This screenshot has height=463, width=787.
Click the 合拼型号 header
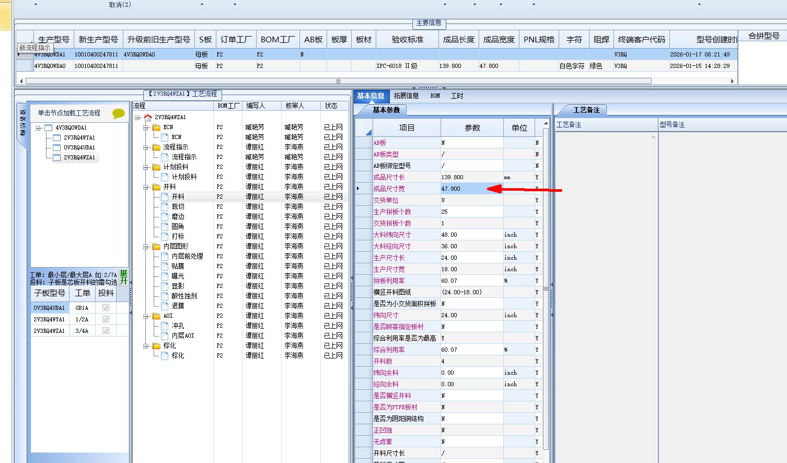(763, 36)
